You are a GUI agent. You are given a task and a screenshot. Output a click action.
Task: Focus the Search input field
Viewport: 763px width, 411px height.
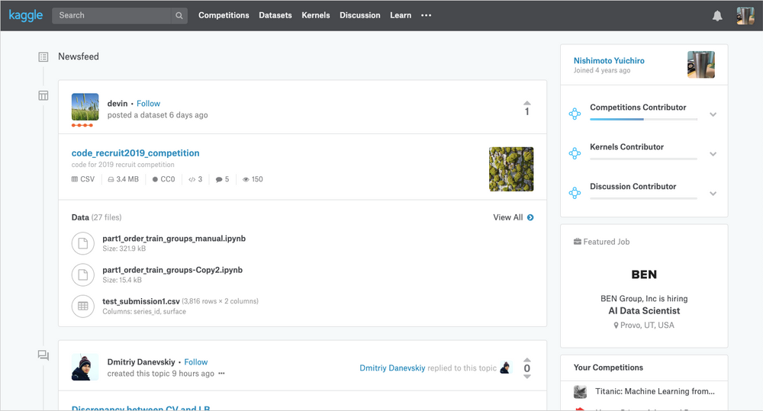point(112,15)
